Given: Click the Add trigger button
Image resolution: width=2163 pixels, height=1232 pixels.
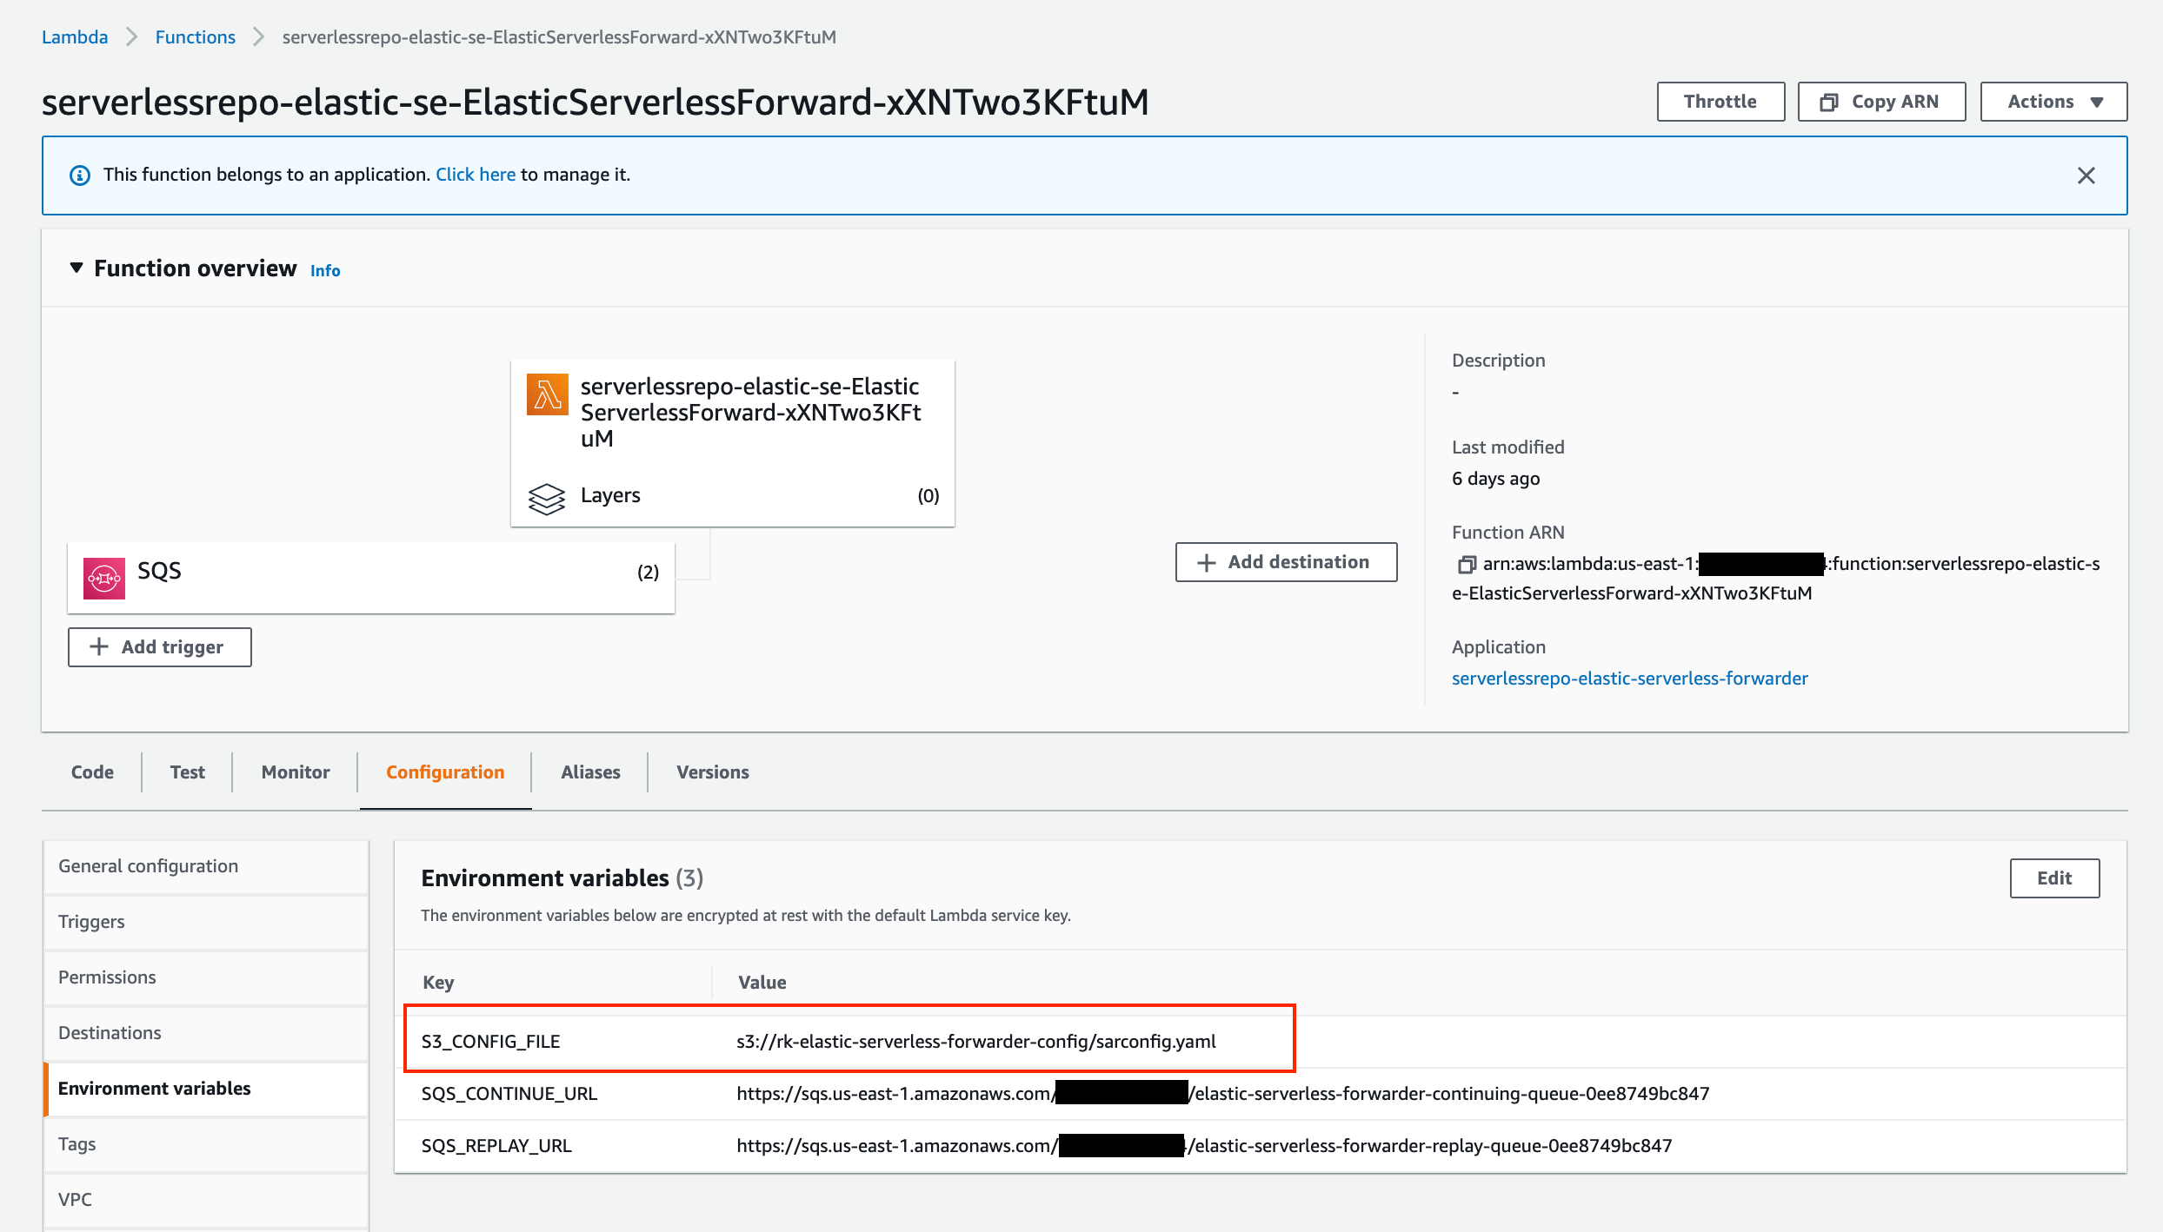Looking at the screenshot, I should pos(160,647).
